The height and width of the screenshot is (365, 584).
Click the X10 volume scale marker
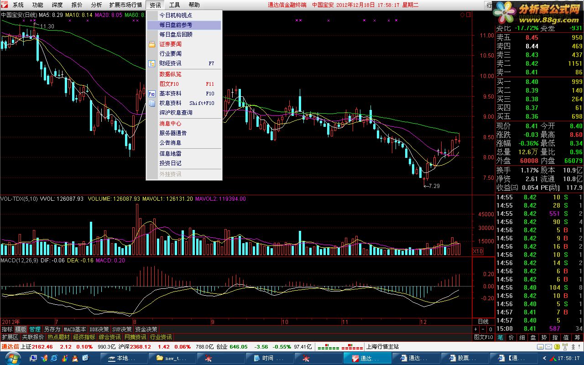point(478,251)
